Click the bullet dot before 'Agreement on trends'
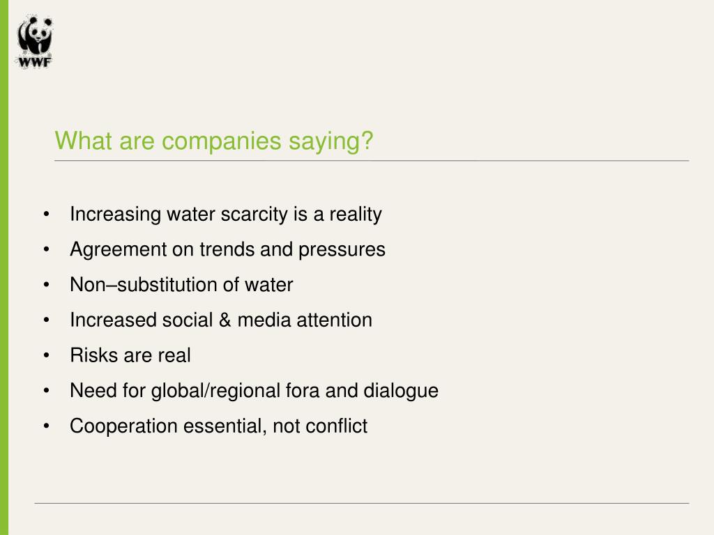The width and height of the screenshot is (714, 535). [x=46, y=250]
